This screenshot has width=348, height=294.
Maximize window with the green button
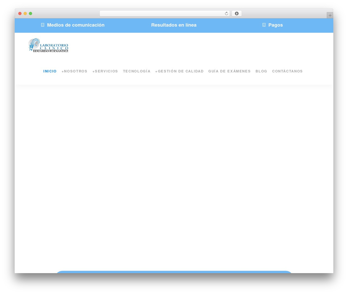point(30,14)
